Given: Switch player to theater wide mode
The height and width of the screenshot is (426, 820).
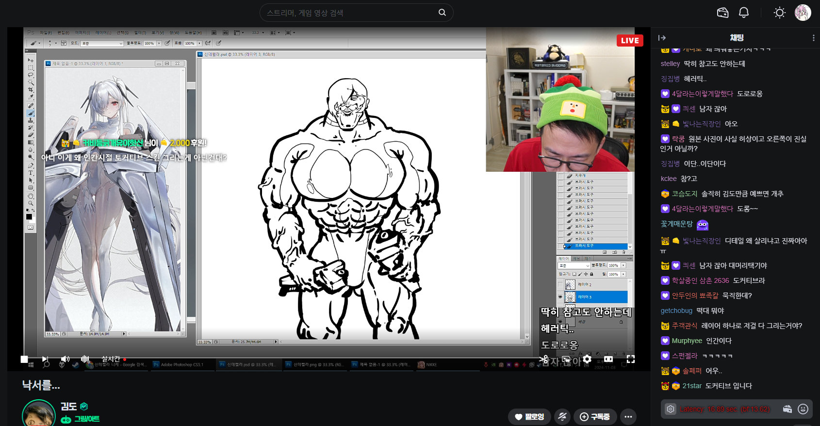Looking at the screenshot, I should [608, 359].
